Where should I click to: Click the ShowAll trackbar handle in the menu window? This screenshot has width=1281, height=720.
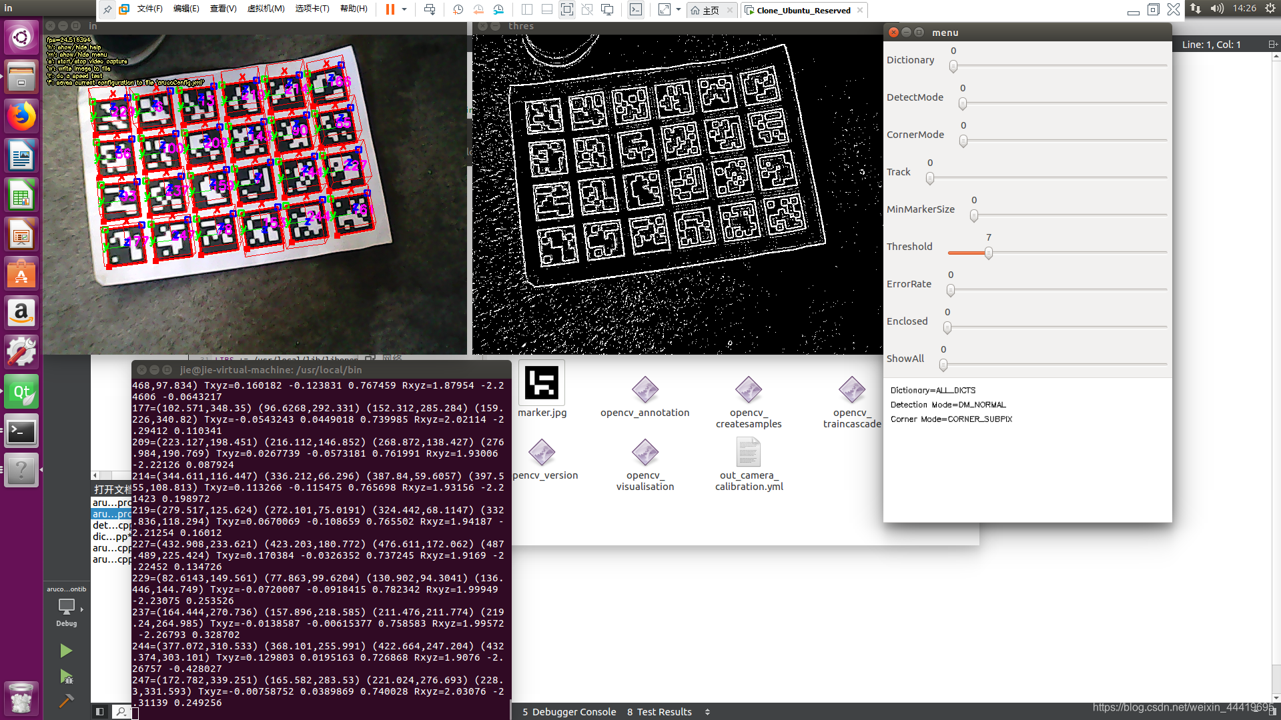(x=943, y=365)
